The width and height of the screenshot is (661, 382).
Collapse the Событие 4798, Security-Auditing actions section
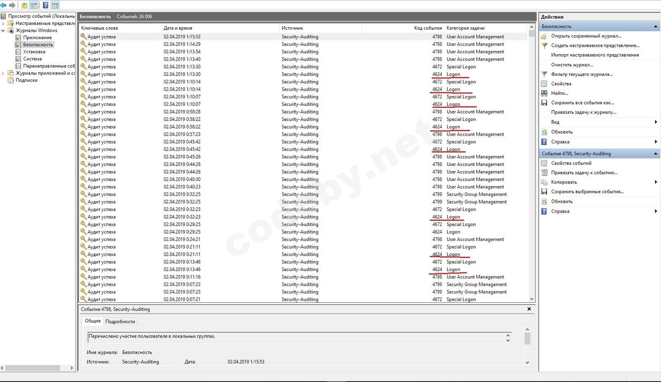click(655, 154)
